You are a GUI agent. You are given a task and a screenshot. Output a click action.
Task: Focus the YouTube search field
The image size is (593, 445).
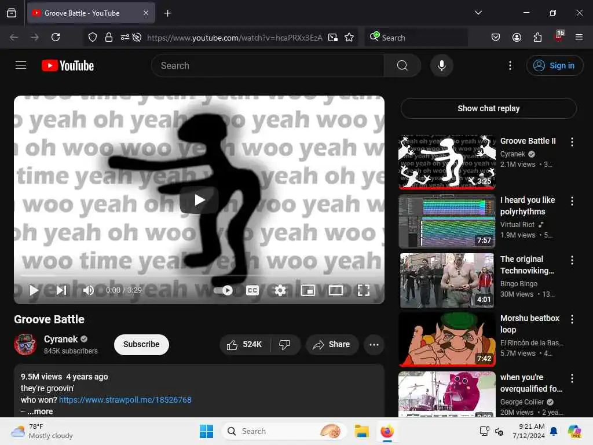click(x=268, y=65)
